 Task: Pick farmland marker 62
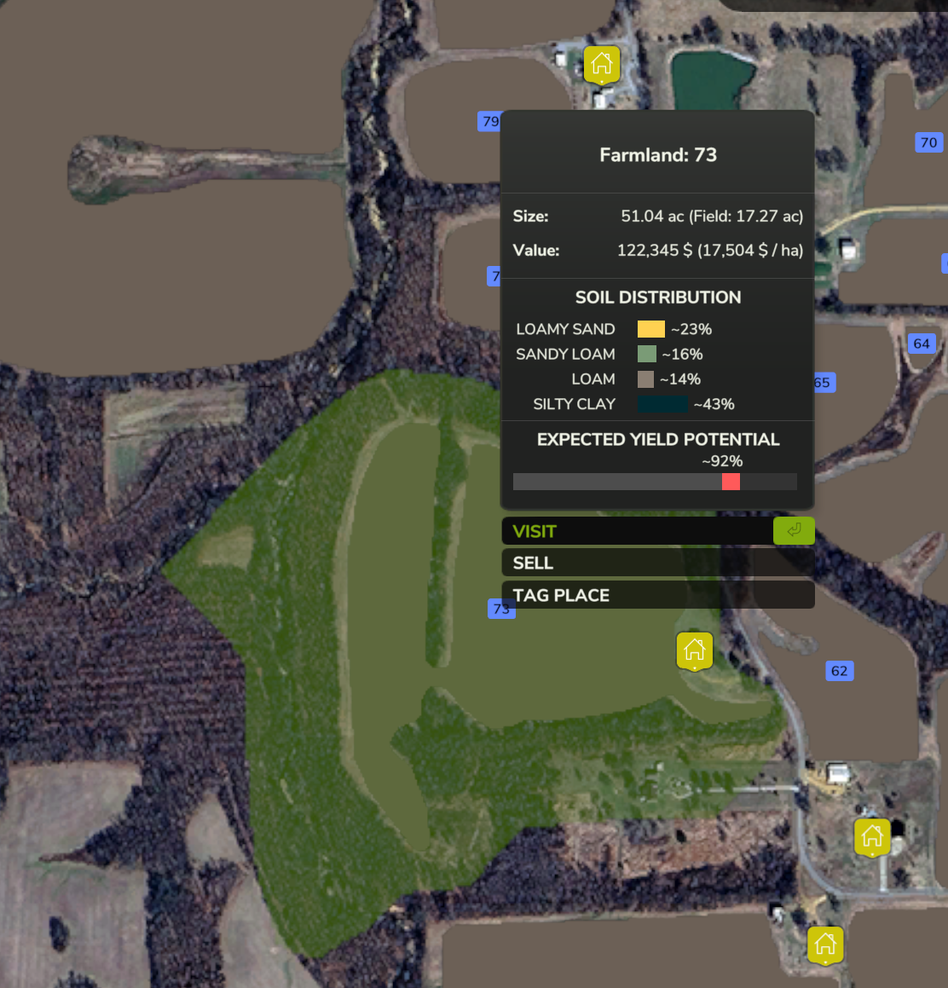tap(839, 671)
